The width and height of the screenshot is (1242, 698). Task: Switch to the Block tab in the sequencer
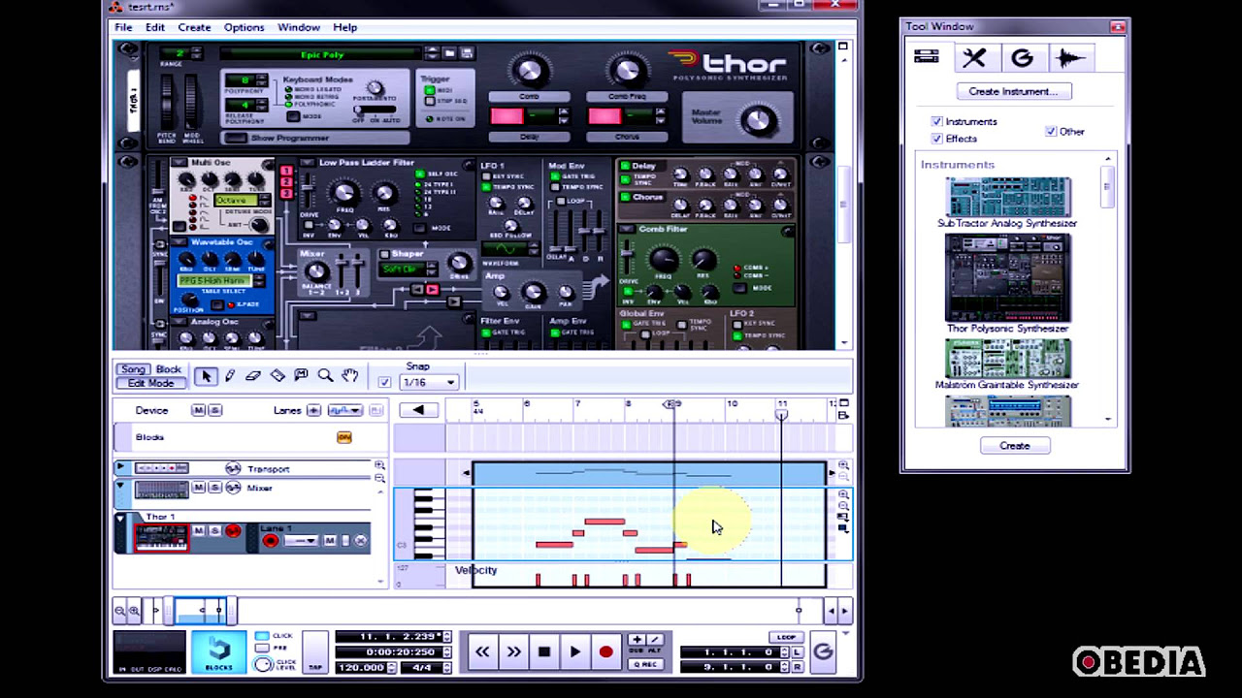168,369
